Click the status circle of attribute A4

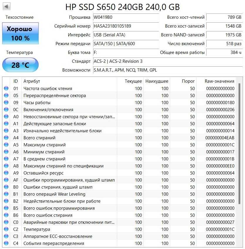[x=6, y=138]
